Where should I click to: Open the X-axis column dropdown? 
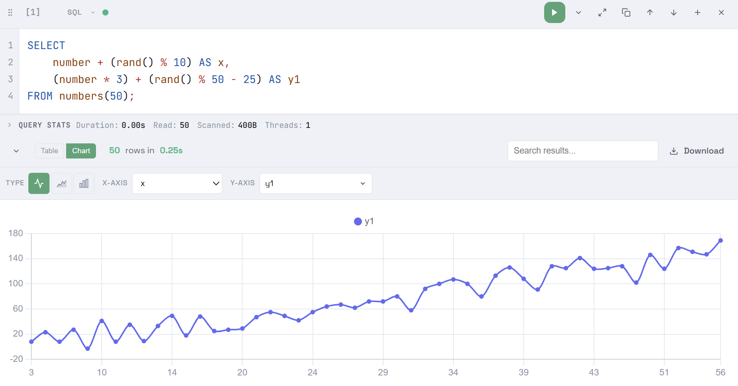click(x=177, y=183)
